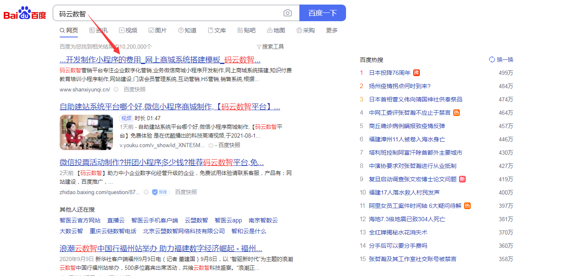Click the camera icon for image search
Viewport: 562px width, 276px height.
287,13
